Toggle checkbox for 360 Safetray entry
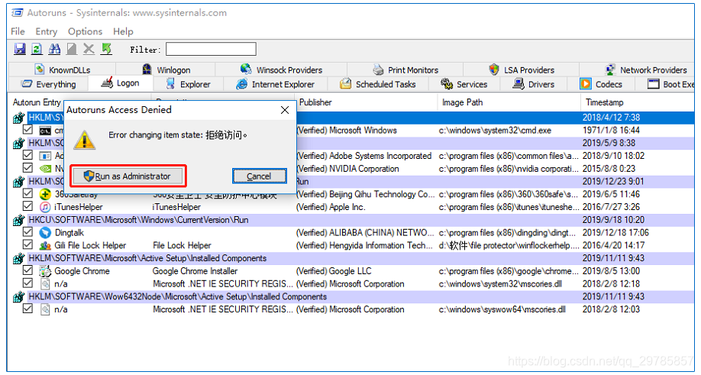The width and height of the screenshot is (701, 375). click(x=27, y=193)
